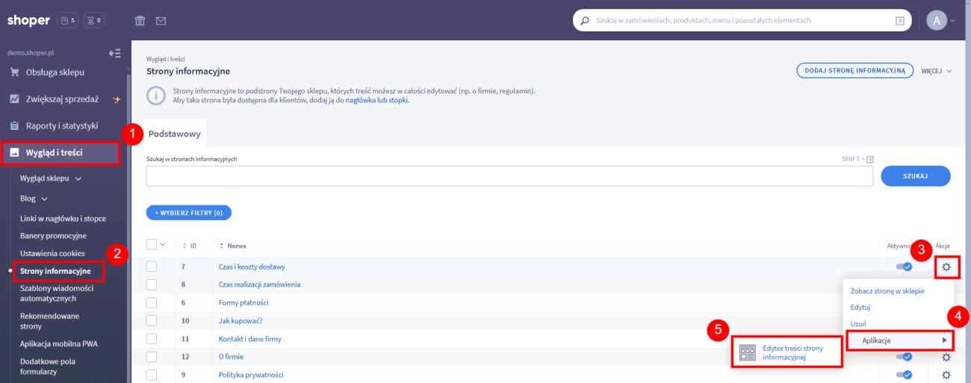Viewport: 971px width, 383px height.
Task: Focus the Szukaj w stronach informacyjnych field
Action: [509, 176]
